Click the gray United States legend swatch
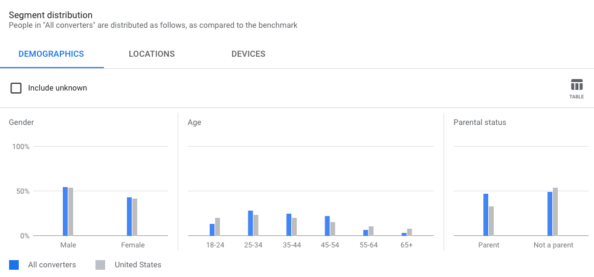This screenshot has height=277, width=594. [100, 264]
